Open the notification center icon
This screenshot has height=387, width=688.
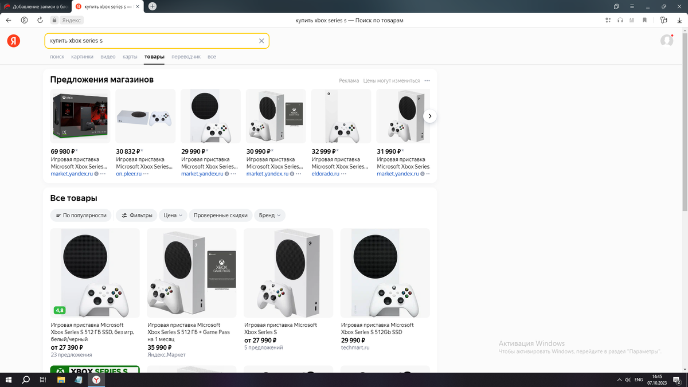677,380
